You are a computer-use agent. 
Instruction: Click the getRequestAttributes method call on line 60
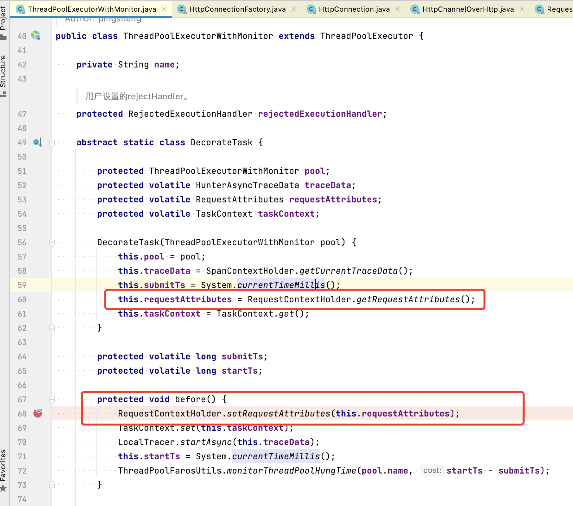click(x=408, y=299)
